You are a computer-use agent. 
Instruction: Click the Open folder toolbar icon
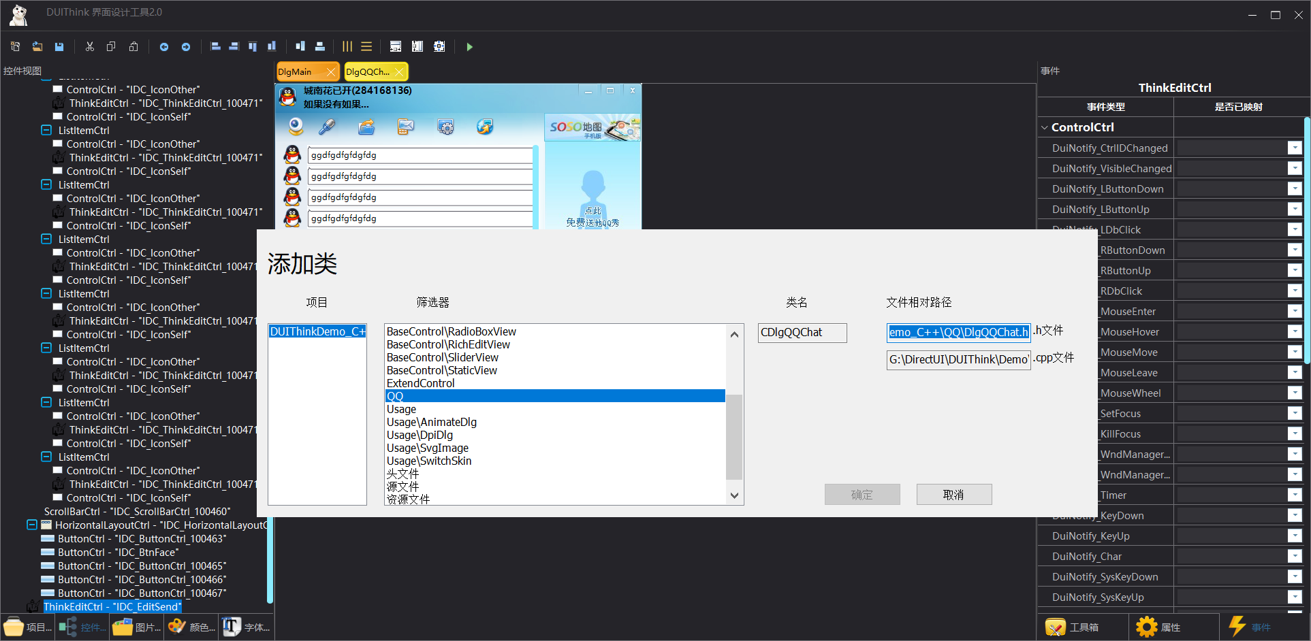pos(37,46)
